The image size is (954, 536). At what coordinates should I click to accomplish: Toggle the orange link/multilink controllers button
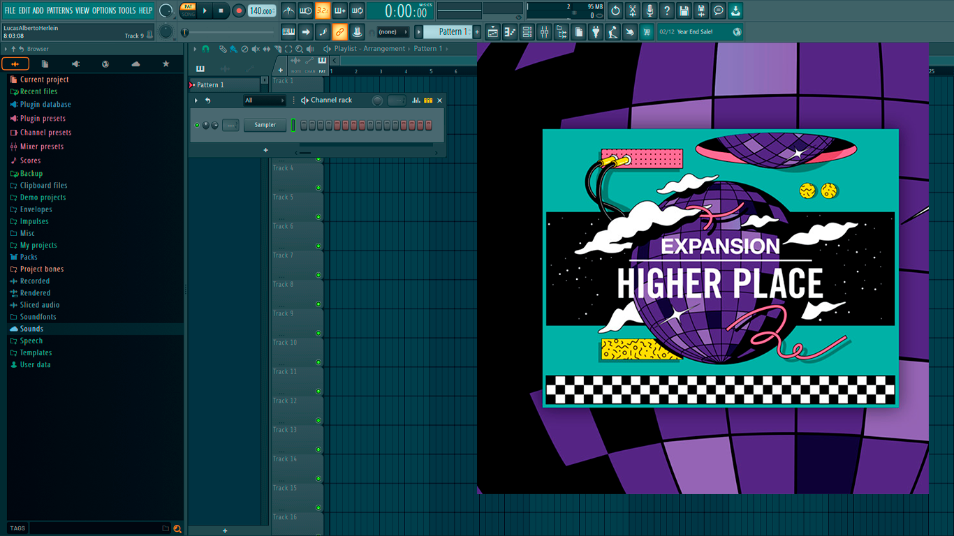(x=339, y=31)
